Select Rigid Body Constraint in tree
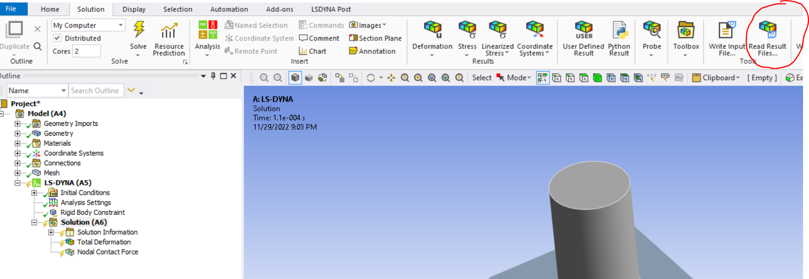The image size is (809, 279). [x=93, y=212]
